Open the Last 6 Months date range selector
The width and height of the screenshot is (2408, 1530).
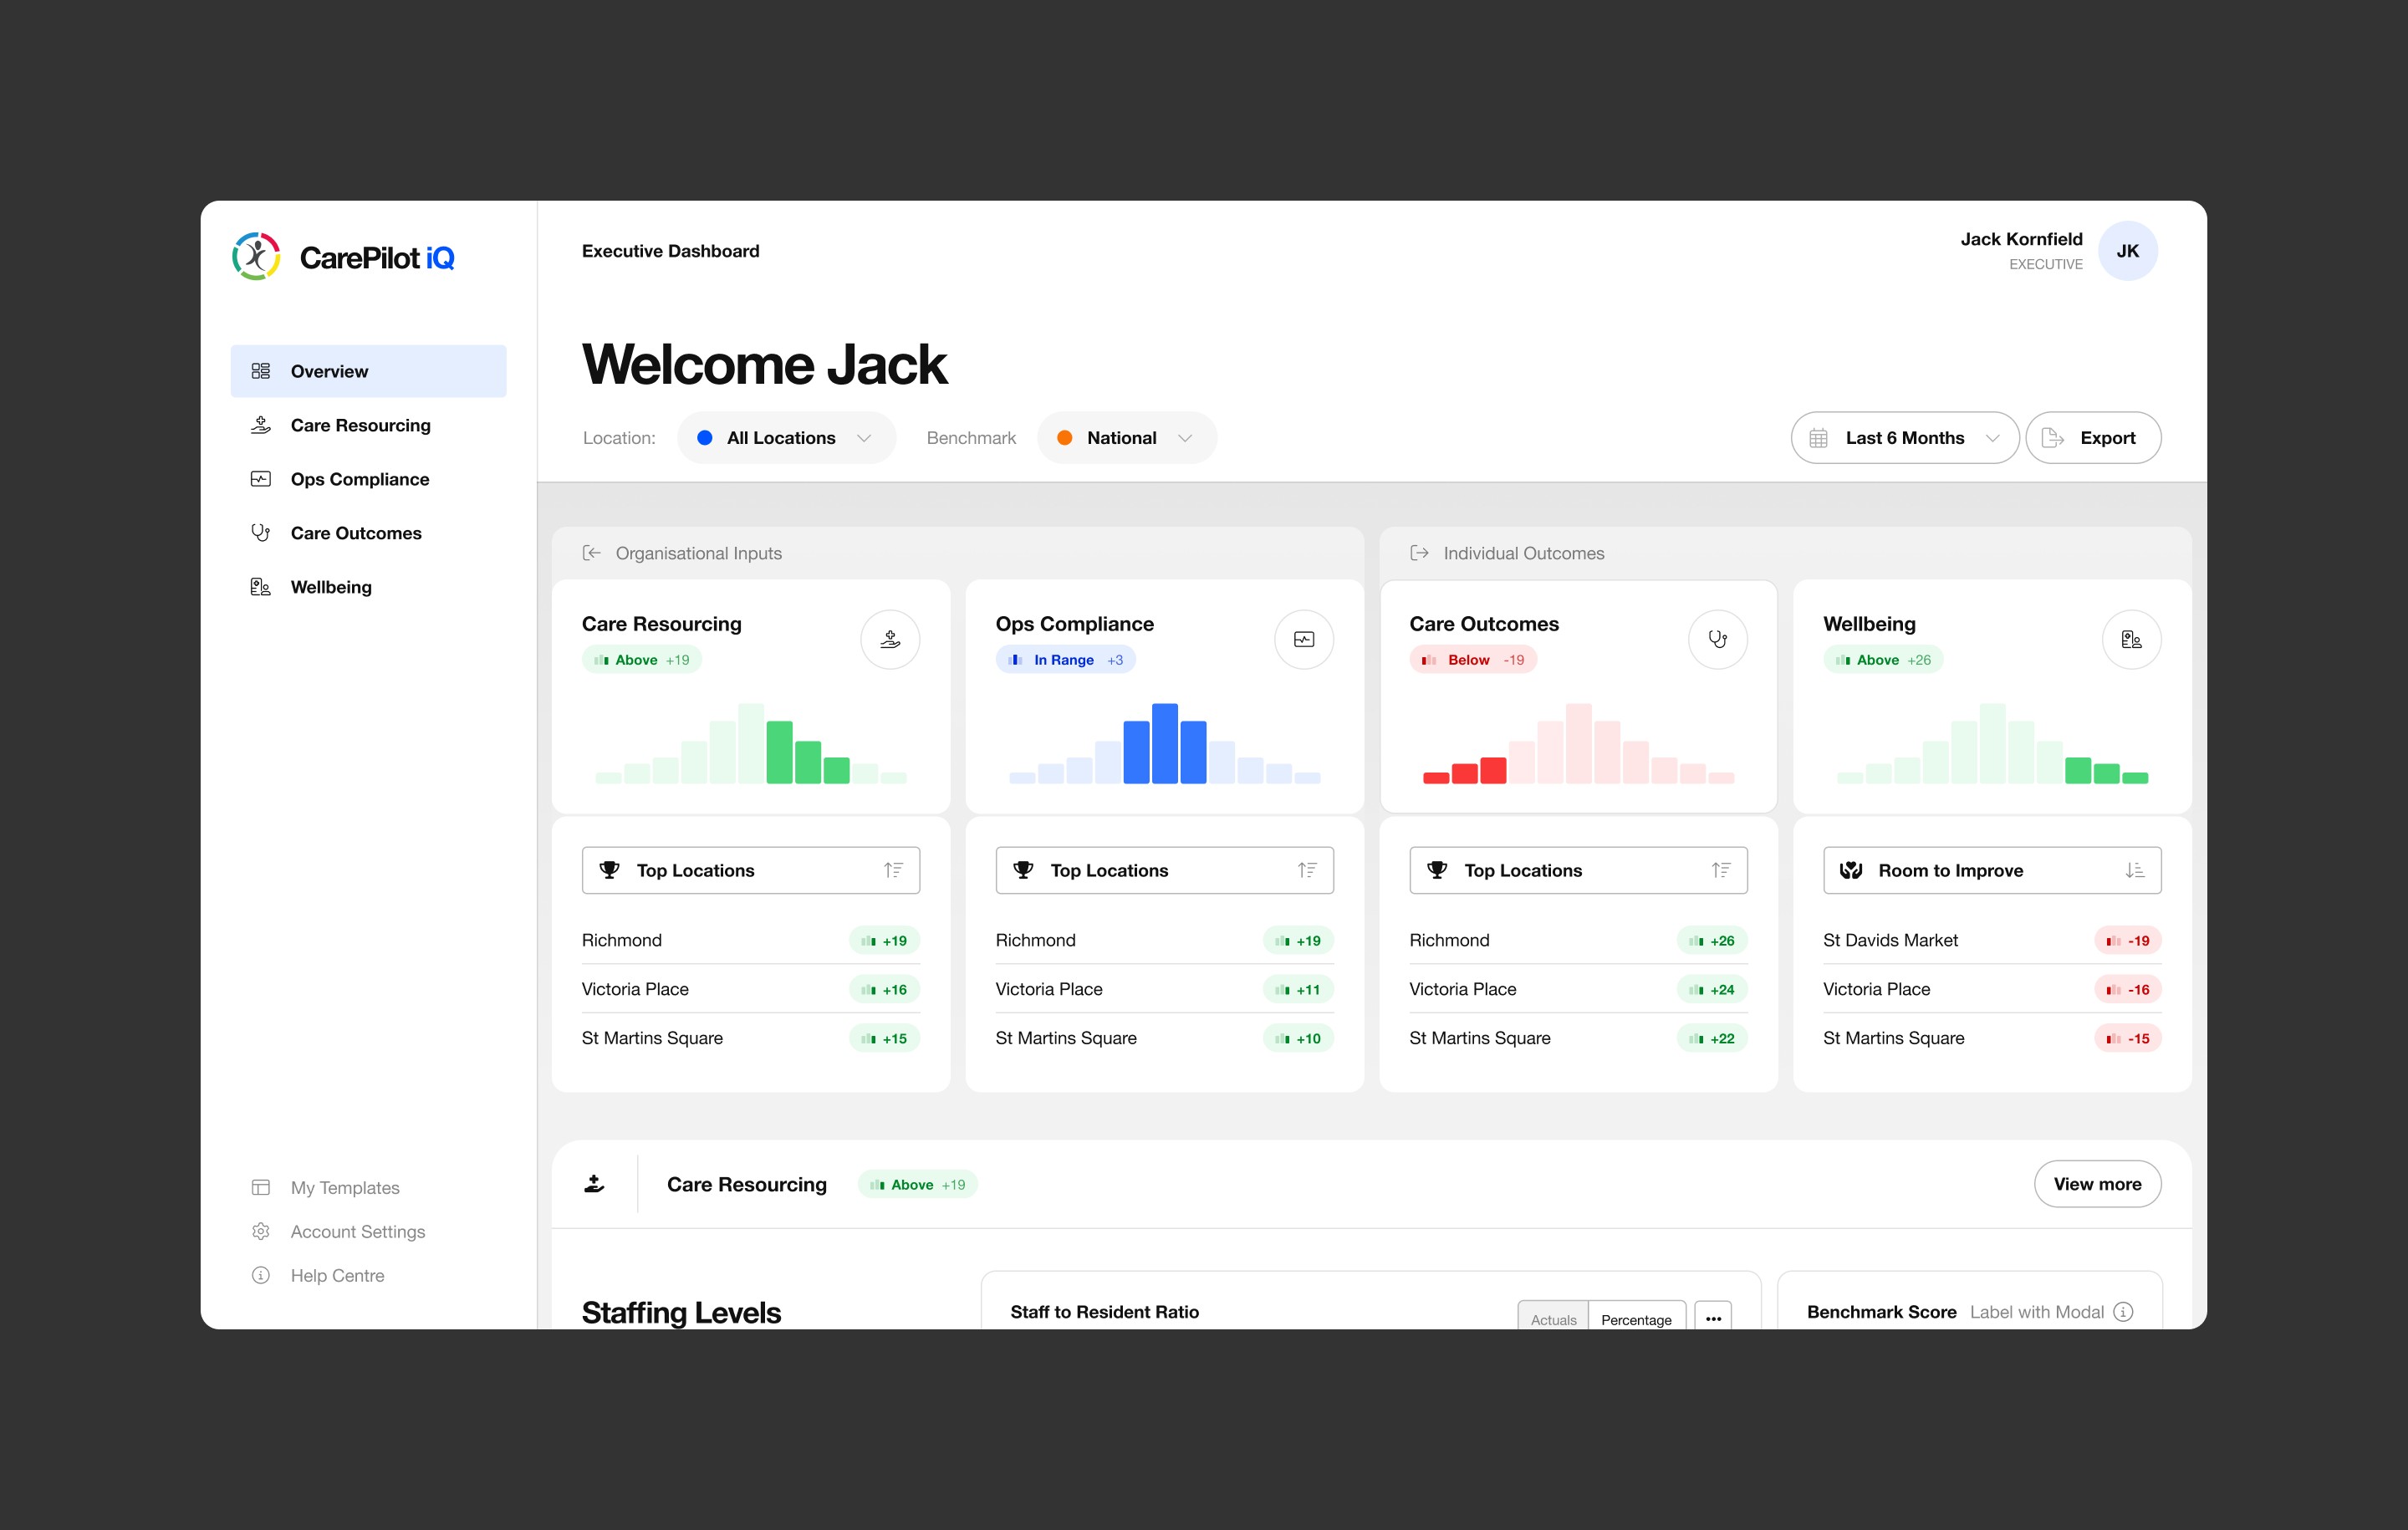(1904, 438)
